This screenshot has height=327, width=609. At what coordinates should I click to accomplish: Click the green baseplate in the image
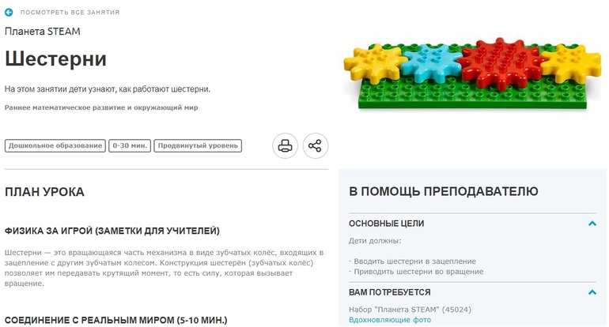[x=470, y=97]
